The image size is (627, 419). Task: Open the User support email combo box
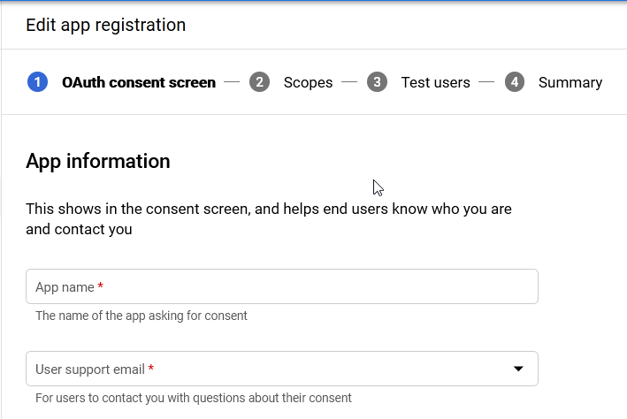pyautogui.click(x=265, y=369)
